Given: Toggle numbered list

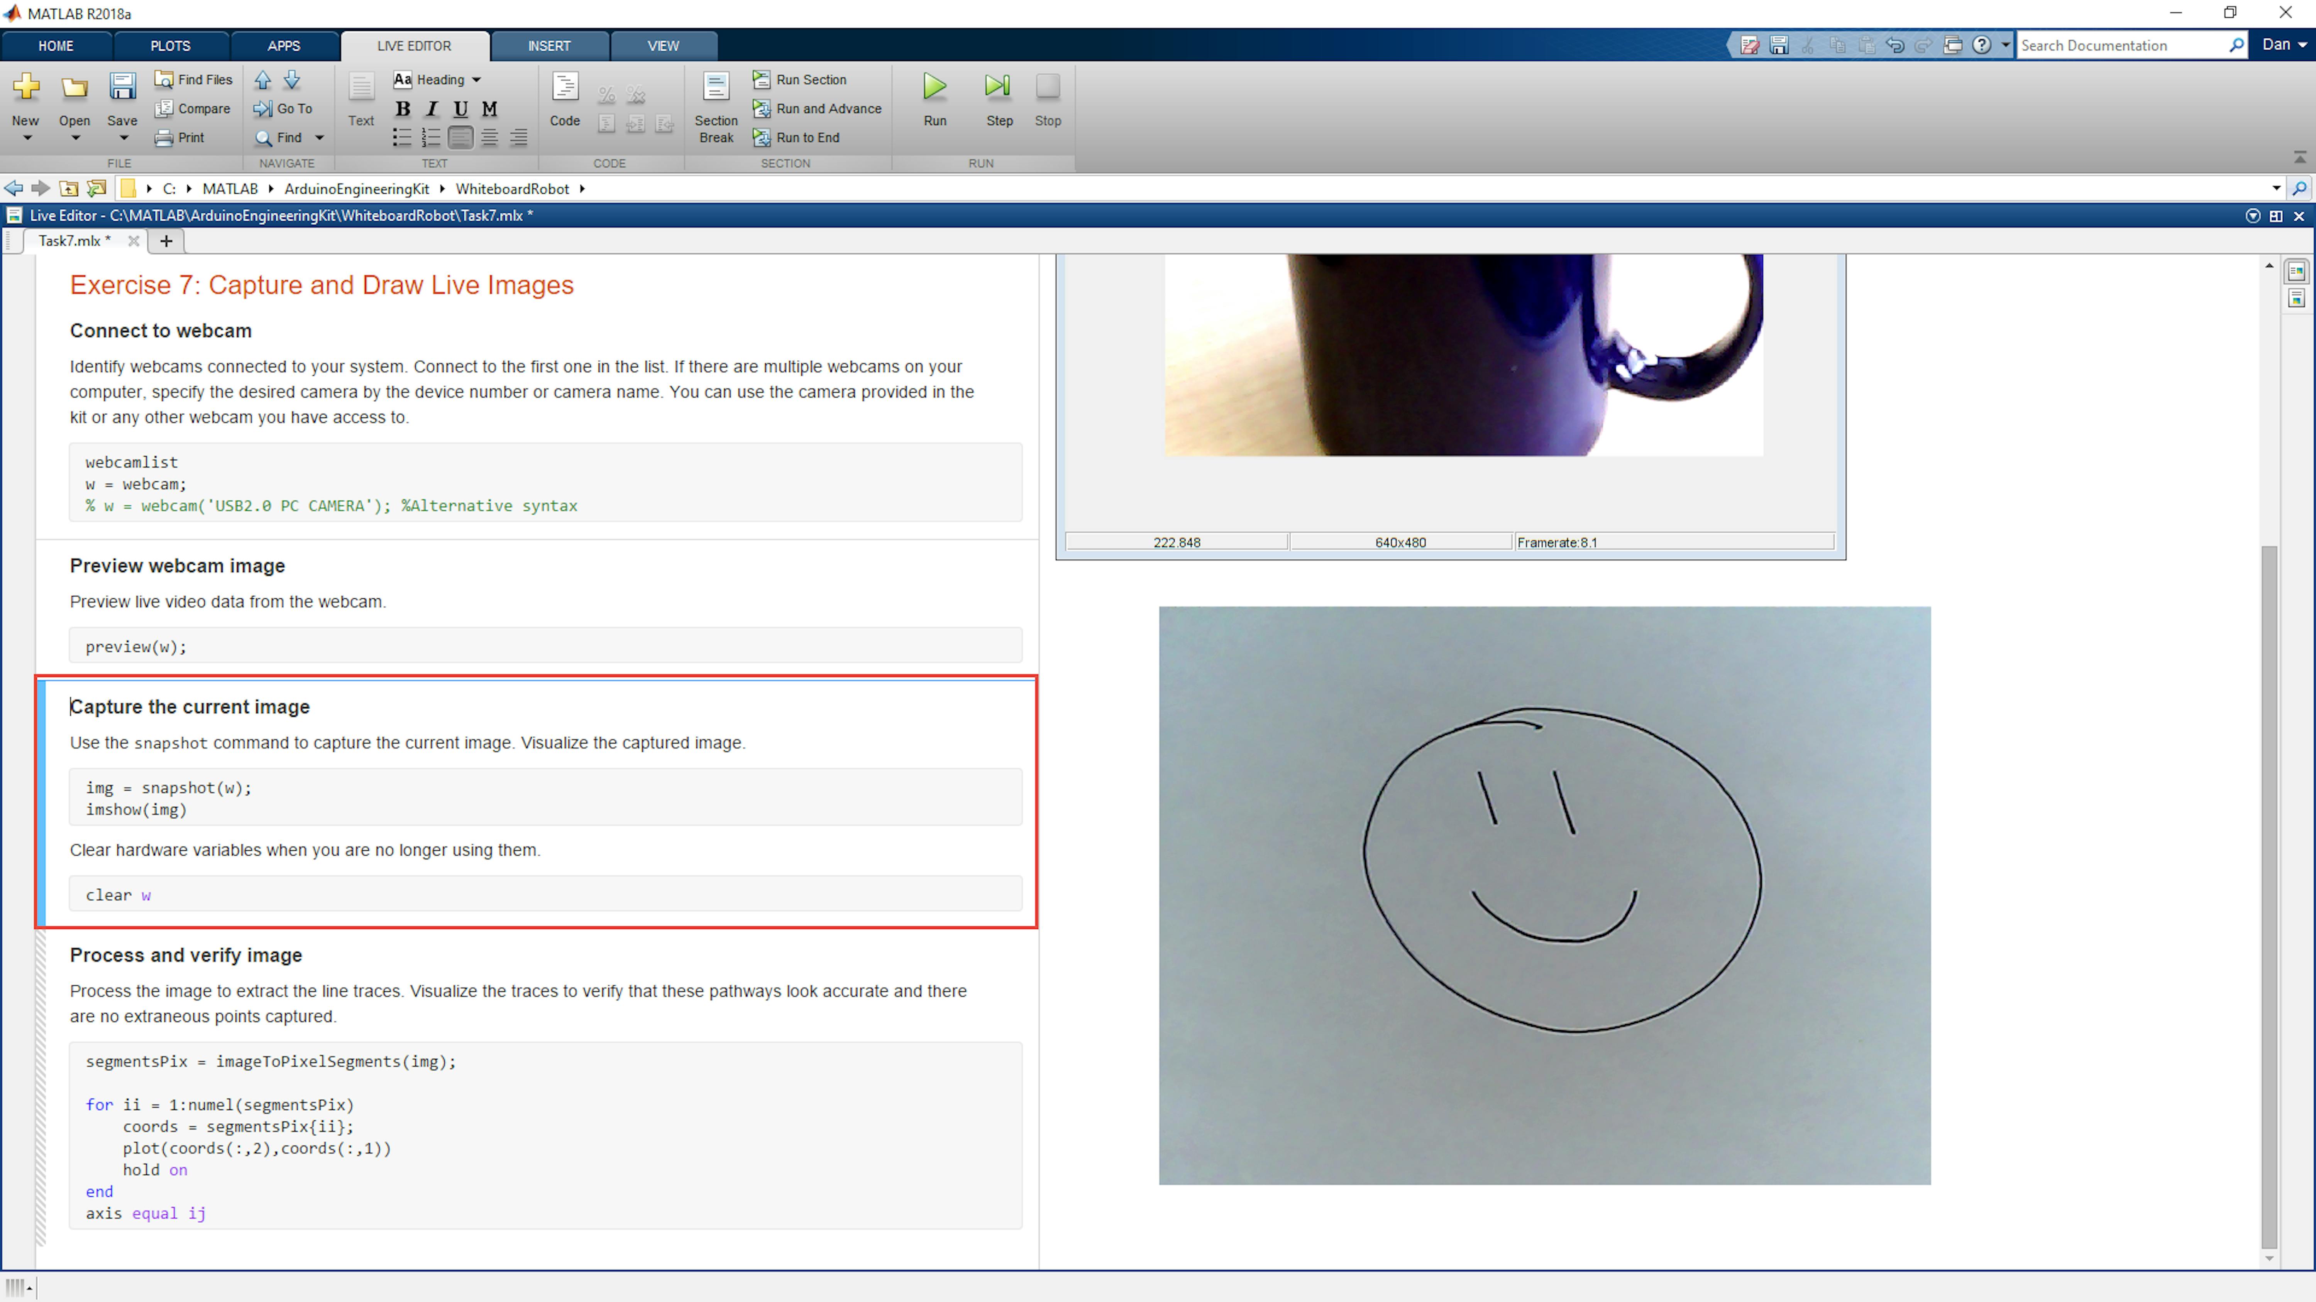Looking at the screenshot, I should 432,137.
